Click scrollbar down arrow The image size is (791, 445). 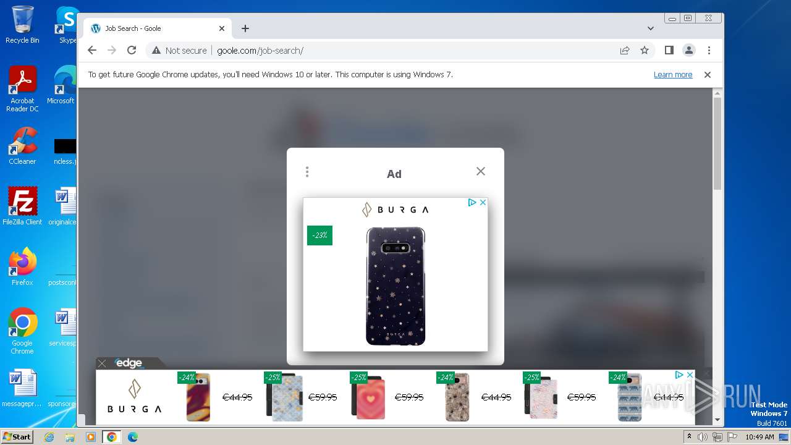(x=717, y=420)
